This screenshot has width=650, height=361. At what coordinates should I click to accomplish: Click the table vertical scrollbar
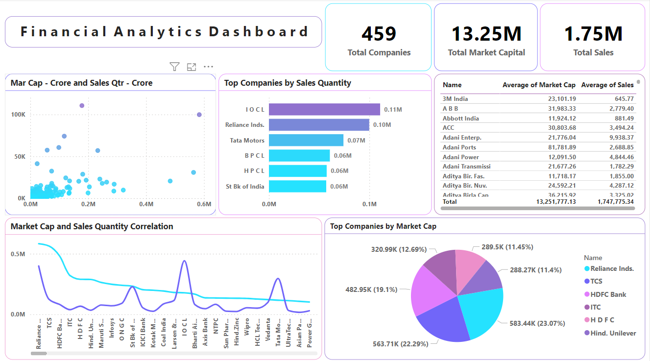pos(638,82)
